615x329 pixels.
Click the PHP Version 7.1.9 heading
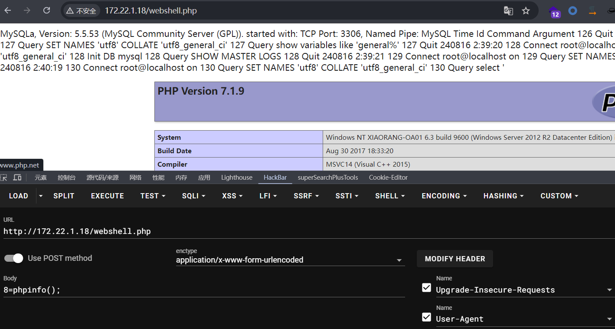pyautogui.click(x=201, y=91)
